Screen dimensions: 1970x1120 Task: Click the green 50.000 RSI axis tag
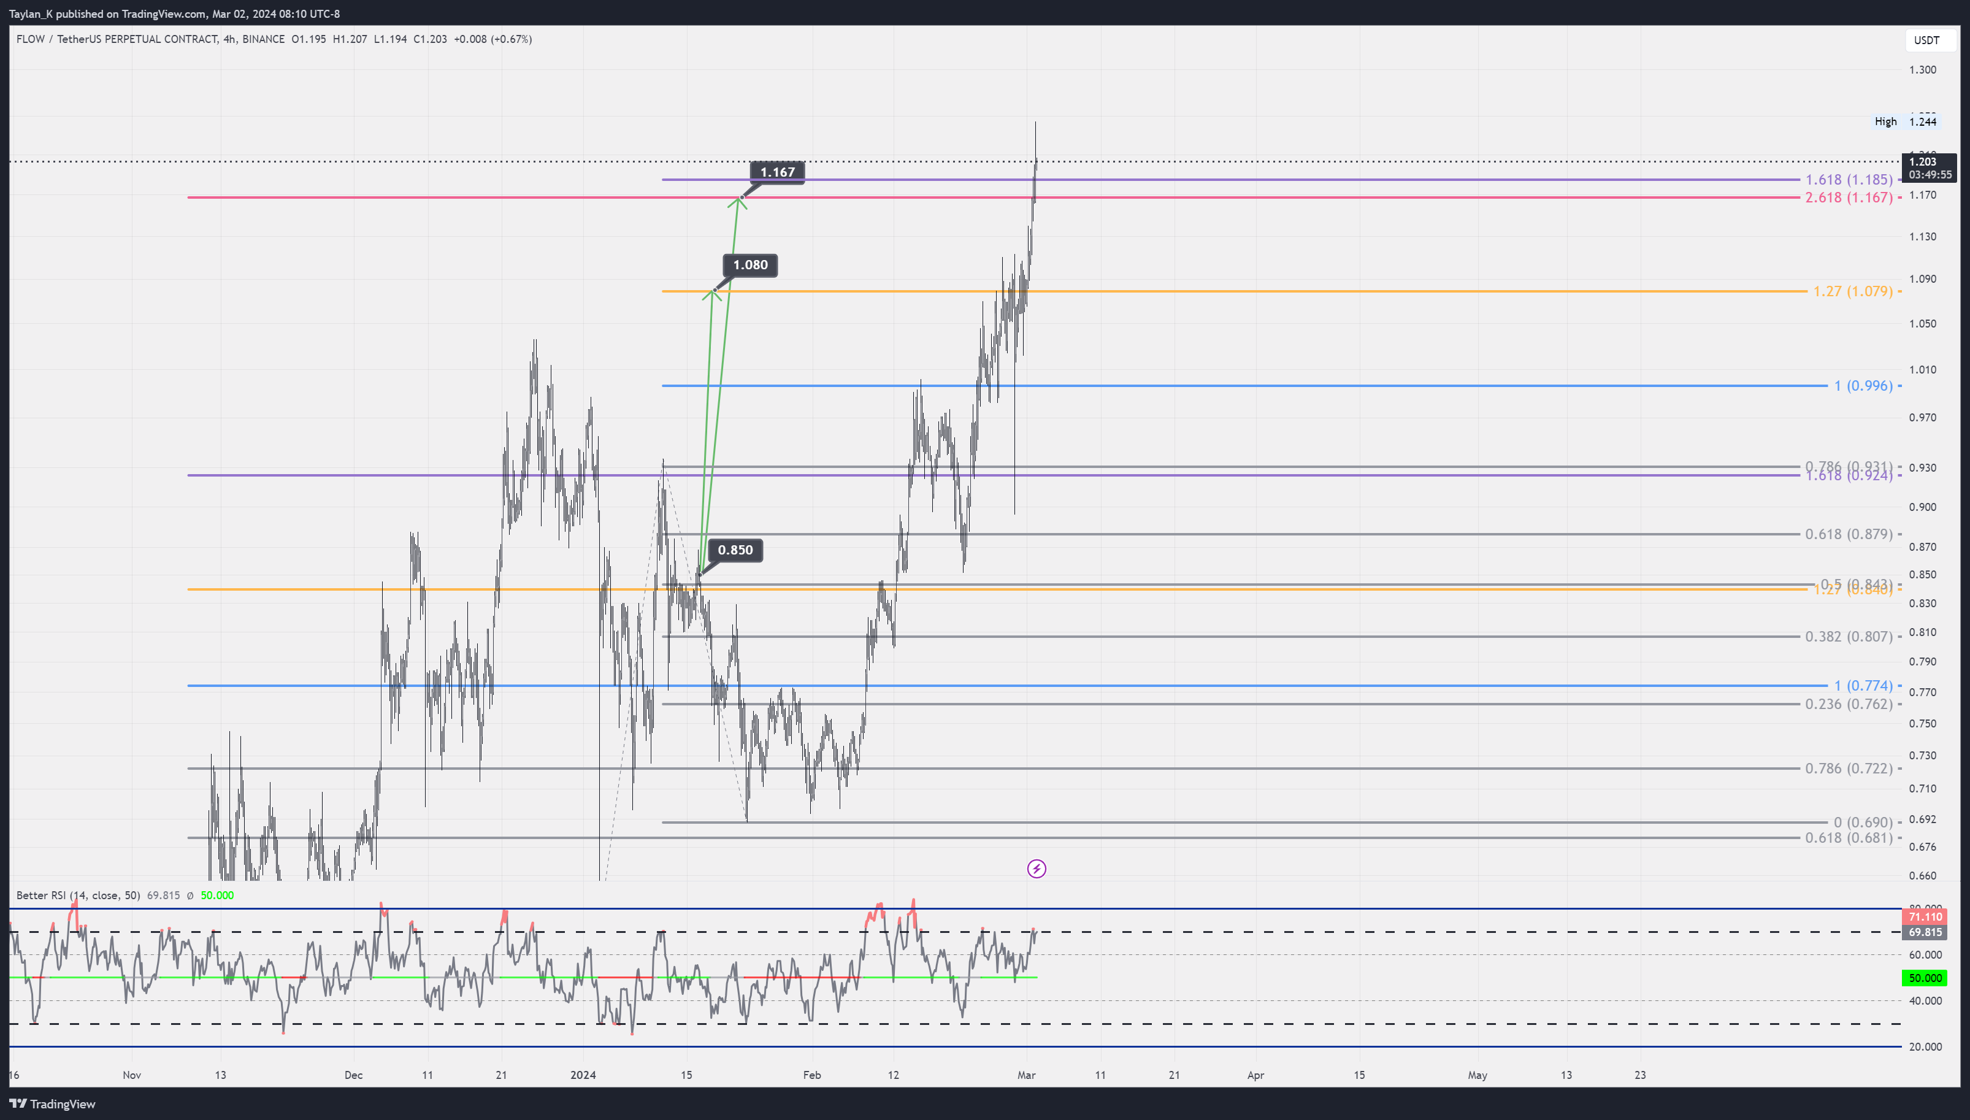1925,978
